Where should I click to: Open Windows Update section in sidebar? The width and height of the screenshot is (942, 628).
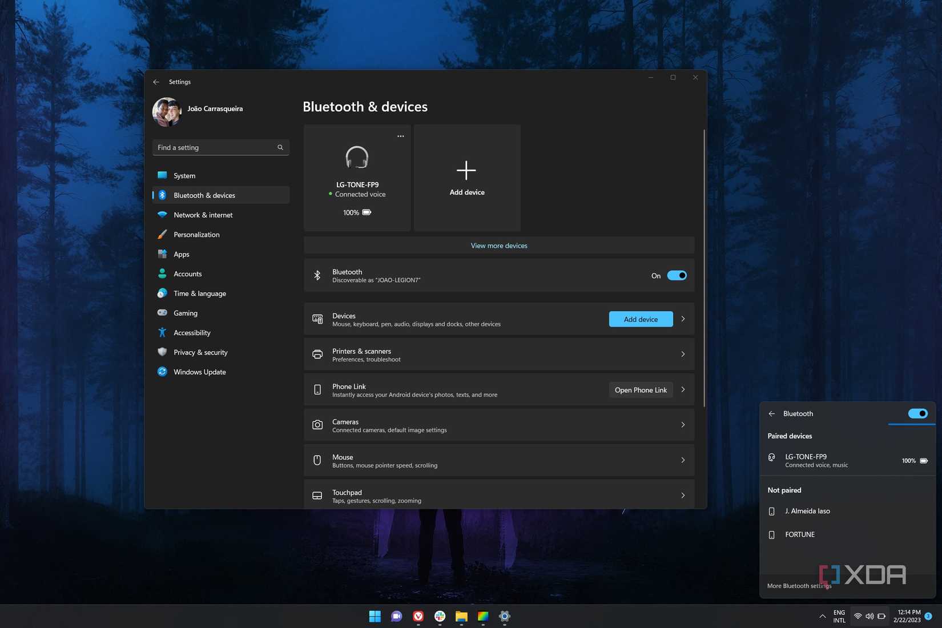200,372
